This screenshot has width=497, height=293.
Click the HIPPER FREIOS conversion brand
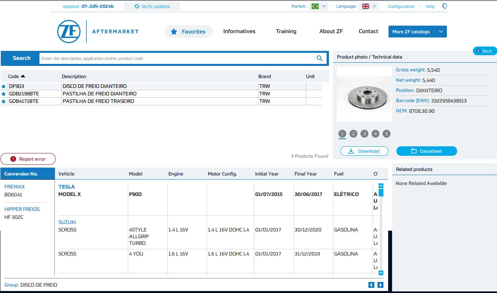(22, 209)
